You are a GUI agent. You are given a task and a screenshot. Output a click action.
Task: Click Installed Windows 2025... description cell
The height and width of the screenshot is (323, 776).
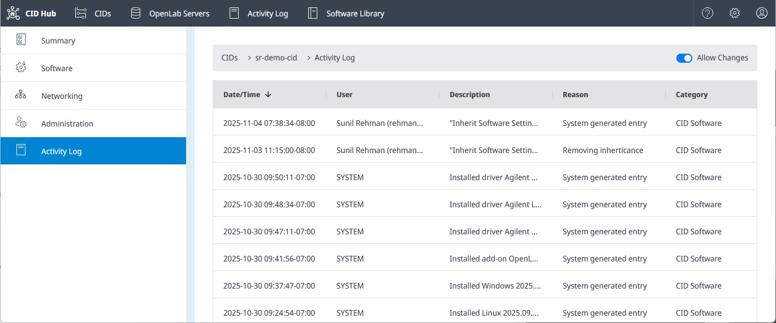[x=495, y=286]
